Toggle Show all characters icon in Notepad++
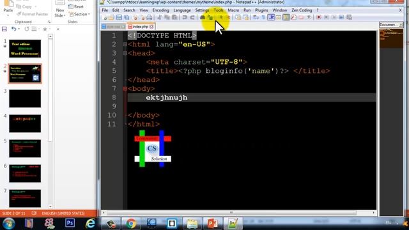 [x=263, y=17]
